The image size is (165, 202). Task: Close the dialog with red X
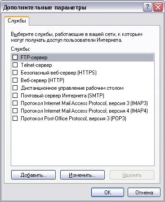click(x=158, y=7)
